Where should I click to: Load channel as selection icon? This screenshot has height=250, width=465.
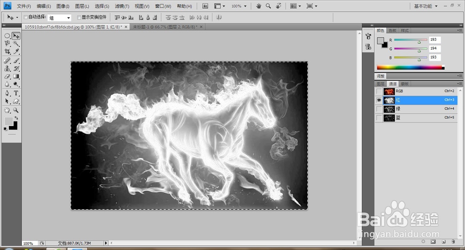coord(423,242)
